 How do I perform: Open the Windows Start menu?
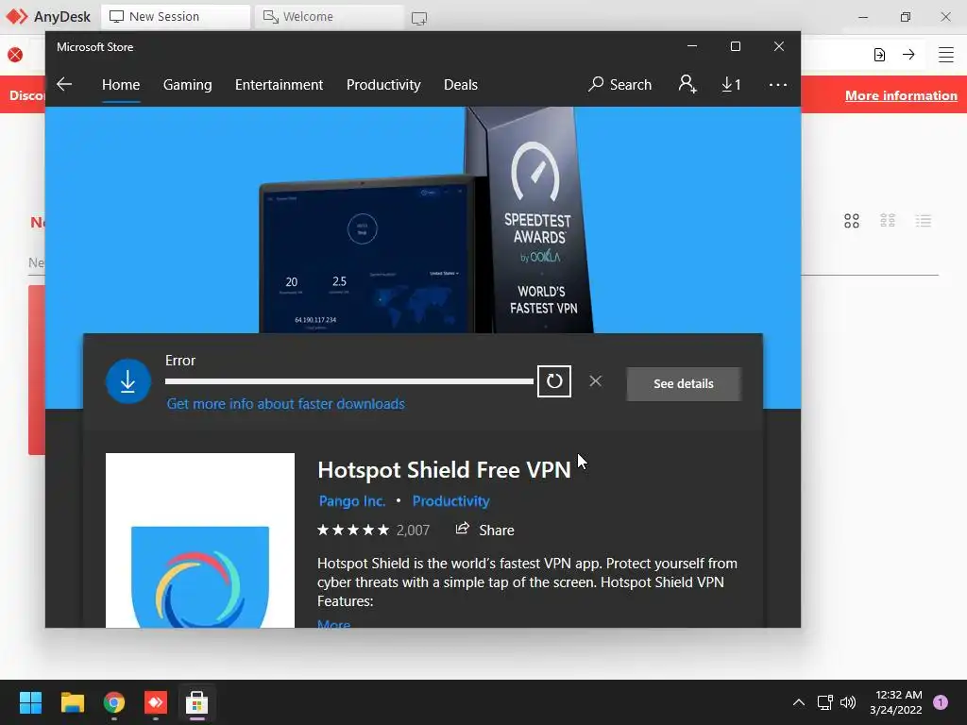(30, 702)
